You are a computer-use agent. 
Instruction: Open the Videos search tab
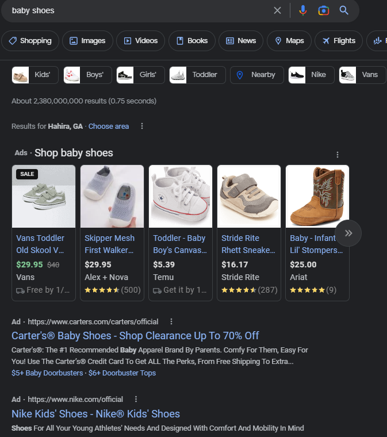click(x=140, y=41)
